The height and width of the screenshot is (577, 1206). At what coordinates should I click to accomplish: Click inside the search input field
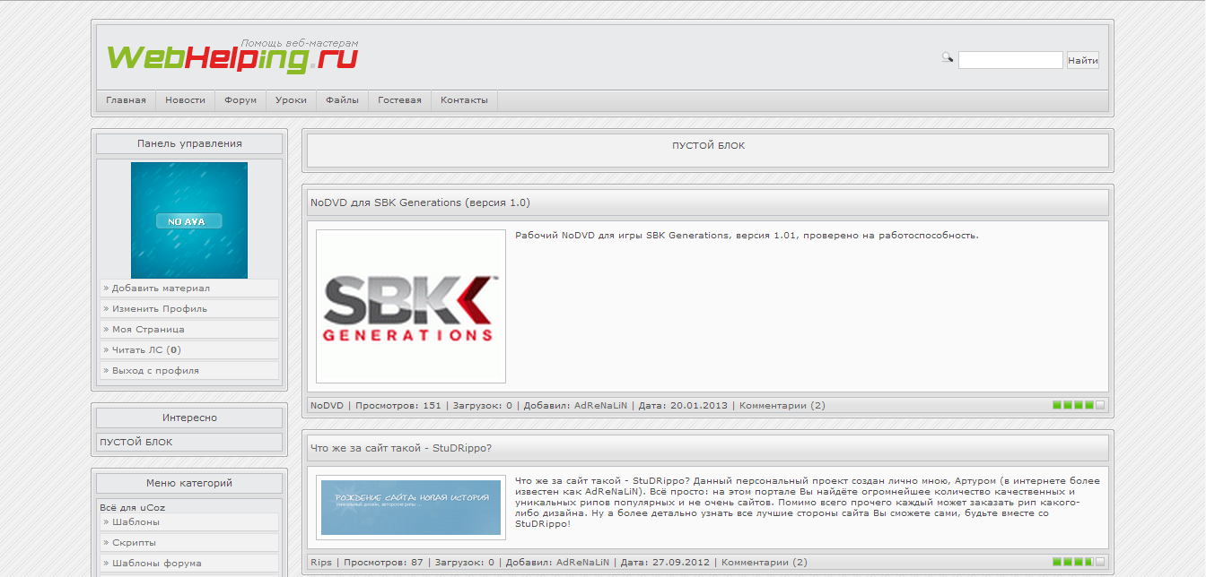pyautogui.click(x=1009, y=59)
